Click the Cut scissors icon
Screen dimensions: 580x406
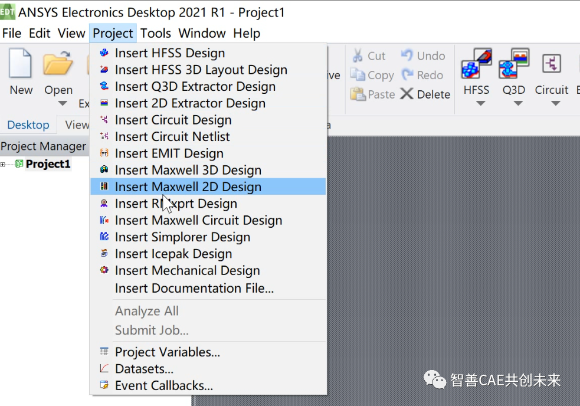(x=358, y=55)
